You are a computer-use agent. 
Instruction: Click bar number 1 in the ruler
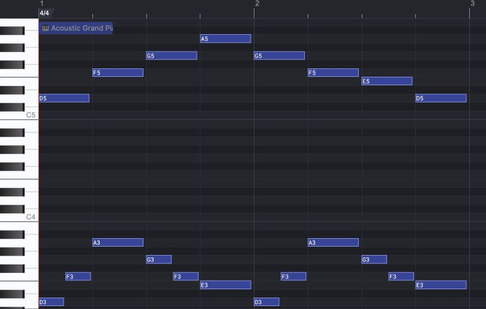(42, 4)
